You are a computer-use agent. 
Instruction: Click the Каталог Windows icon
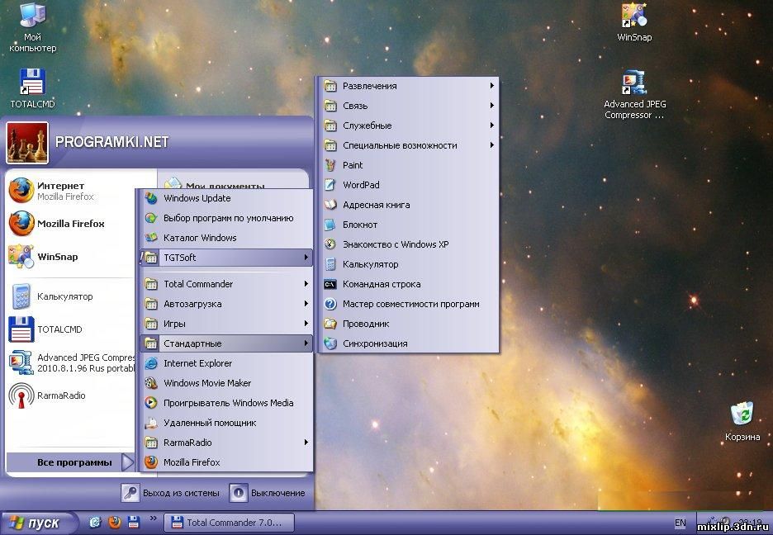click(151, 238)
